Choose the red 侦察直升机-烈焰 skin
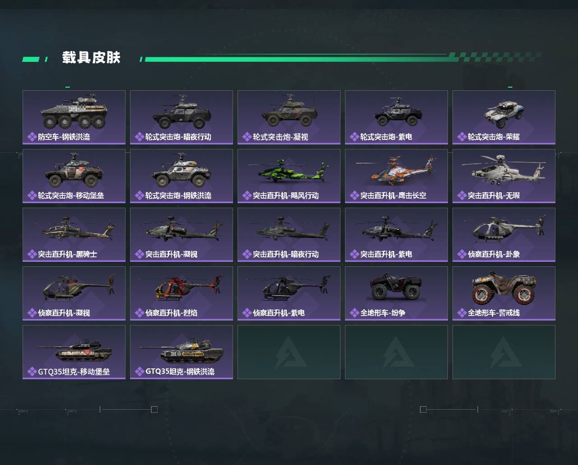The width and height of the screenshot is (578, 465). click(182, 293)
